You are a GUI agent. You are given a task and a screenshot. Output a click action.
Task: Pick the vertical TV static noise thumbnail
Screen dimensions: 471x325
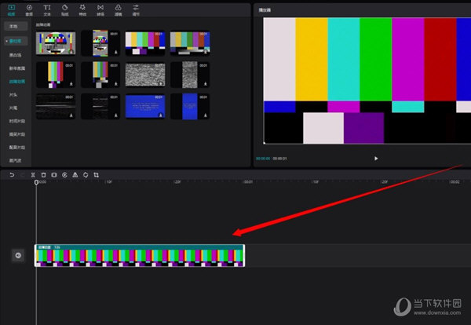[x=190, y=75]
